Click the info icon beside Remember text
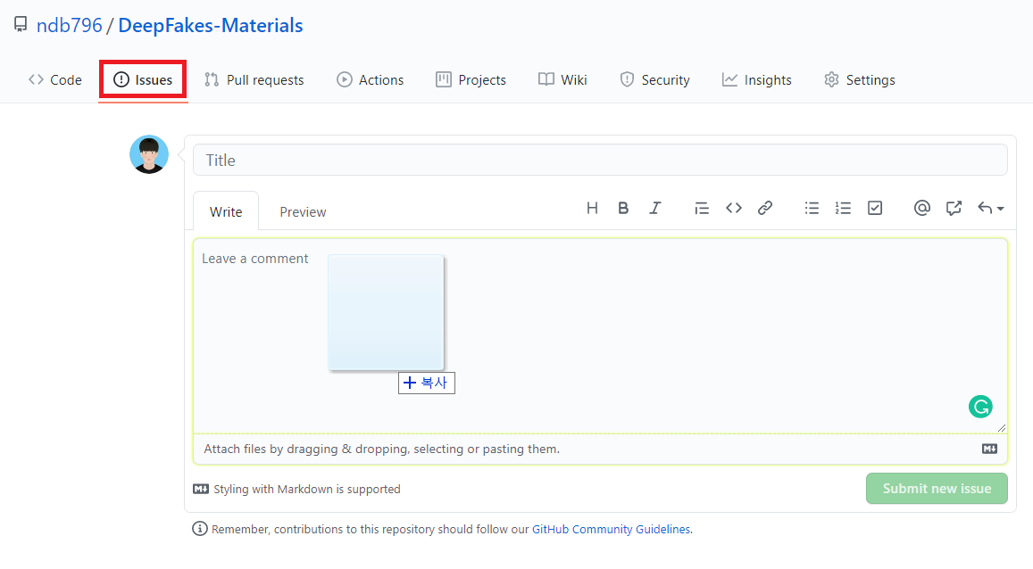 click(x=200, y=529)
